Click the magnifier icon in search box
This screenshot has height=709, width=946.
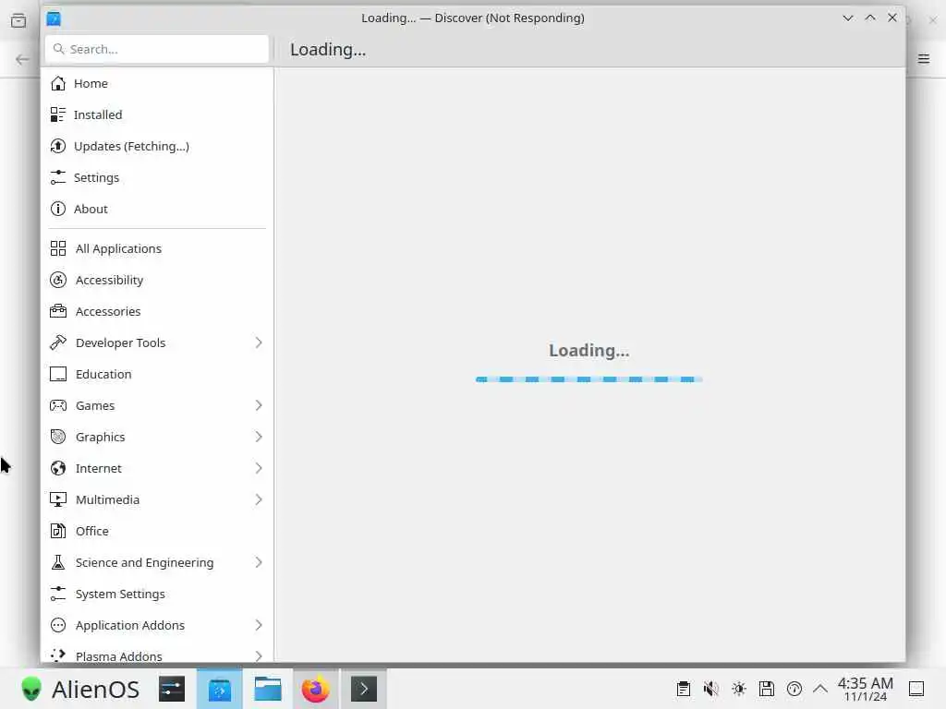58,49
